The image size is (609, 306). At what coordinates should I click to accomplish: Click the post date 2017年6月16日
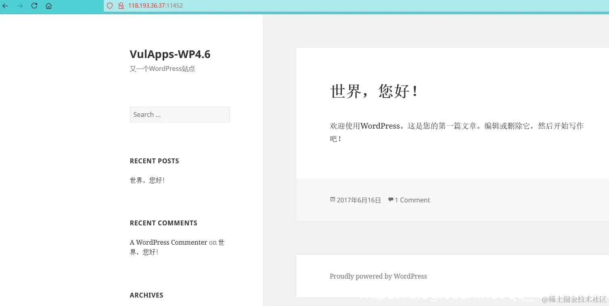coord(359,200)
